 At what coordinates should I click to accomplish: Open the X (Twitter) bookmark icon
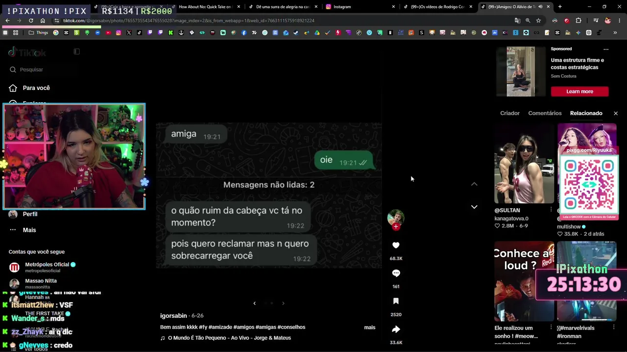129,33
